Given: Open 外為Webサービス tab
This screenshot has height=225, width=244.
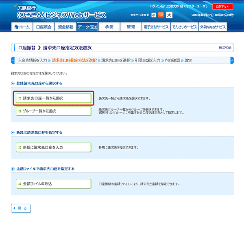Looking at the screenshot, I should [x=213, y=27].
